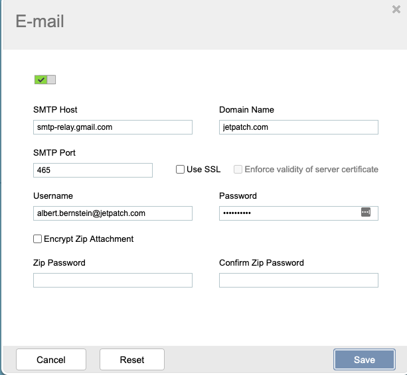
Task: Save the e-mail settings
Action: point(365,360)
